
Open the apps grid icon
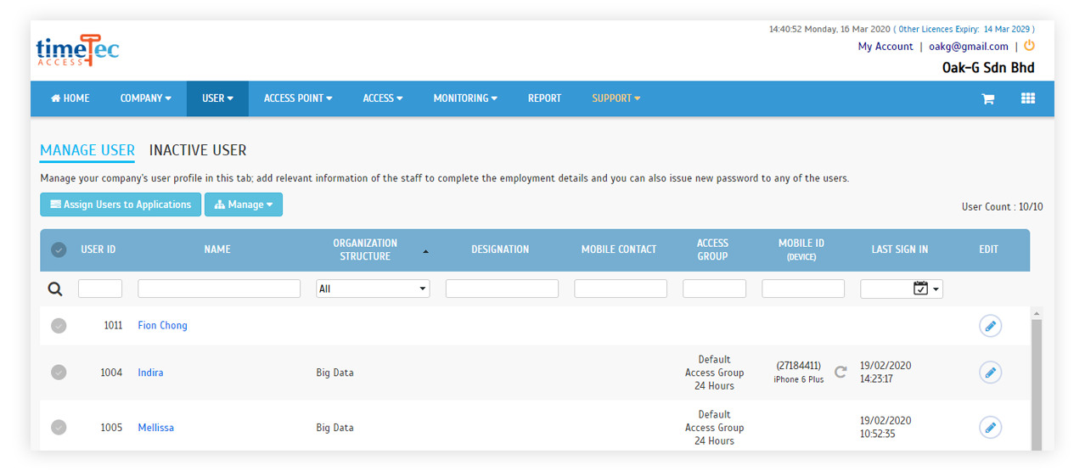point(1028,98)
